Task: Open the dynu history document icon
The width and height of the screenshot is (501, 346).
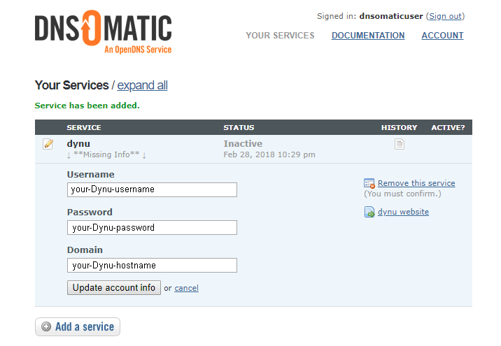Action: [399, 144]
